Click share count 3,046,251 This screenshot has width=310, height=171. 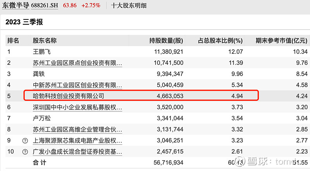point(170,140)
